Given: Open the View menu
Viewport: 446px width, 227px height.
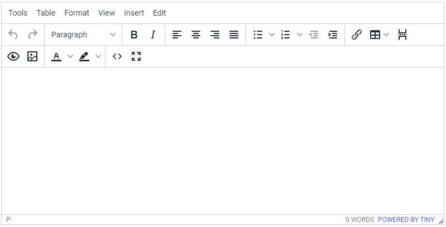Looking at the screenshot, I should click(x=107, y=13).
